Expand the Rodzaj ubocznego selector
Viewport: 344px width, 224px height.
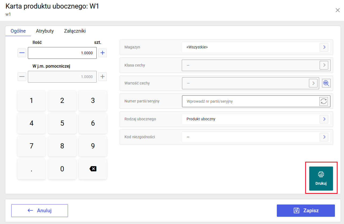324,119
